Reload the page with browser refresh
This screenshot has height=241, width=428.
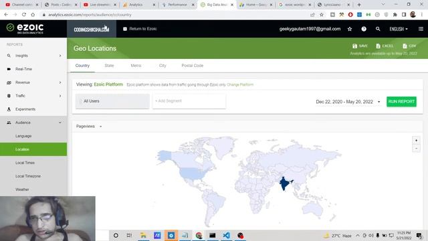24,15
